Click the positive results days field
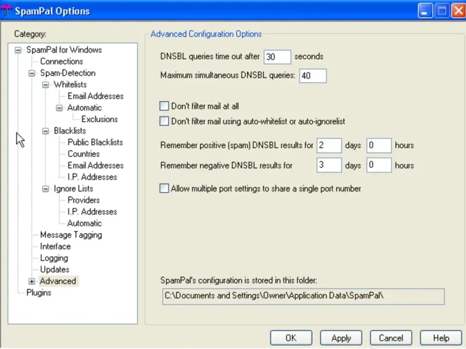The height and width of the screenshot is (349, 466). tap(329, 145)
